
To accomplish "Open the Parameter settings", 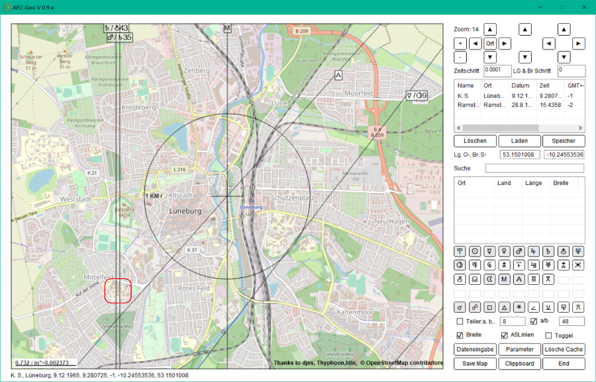I will tap(519, 350).
